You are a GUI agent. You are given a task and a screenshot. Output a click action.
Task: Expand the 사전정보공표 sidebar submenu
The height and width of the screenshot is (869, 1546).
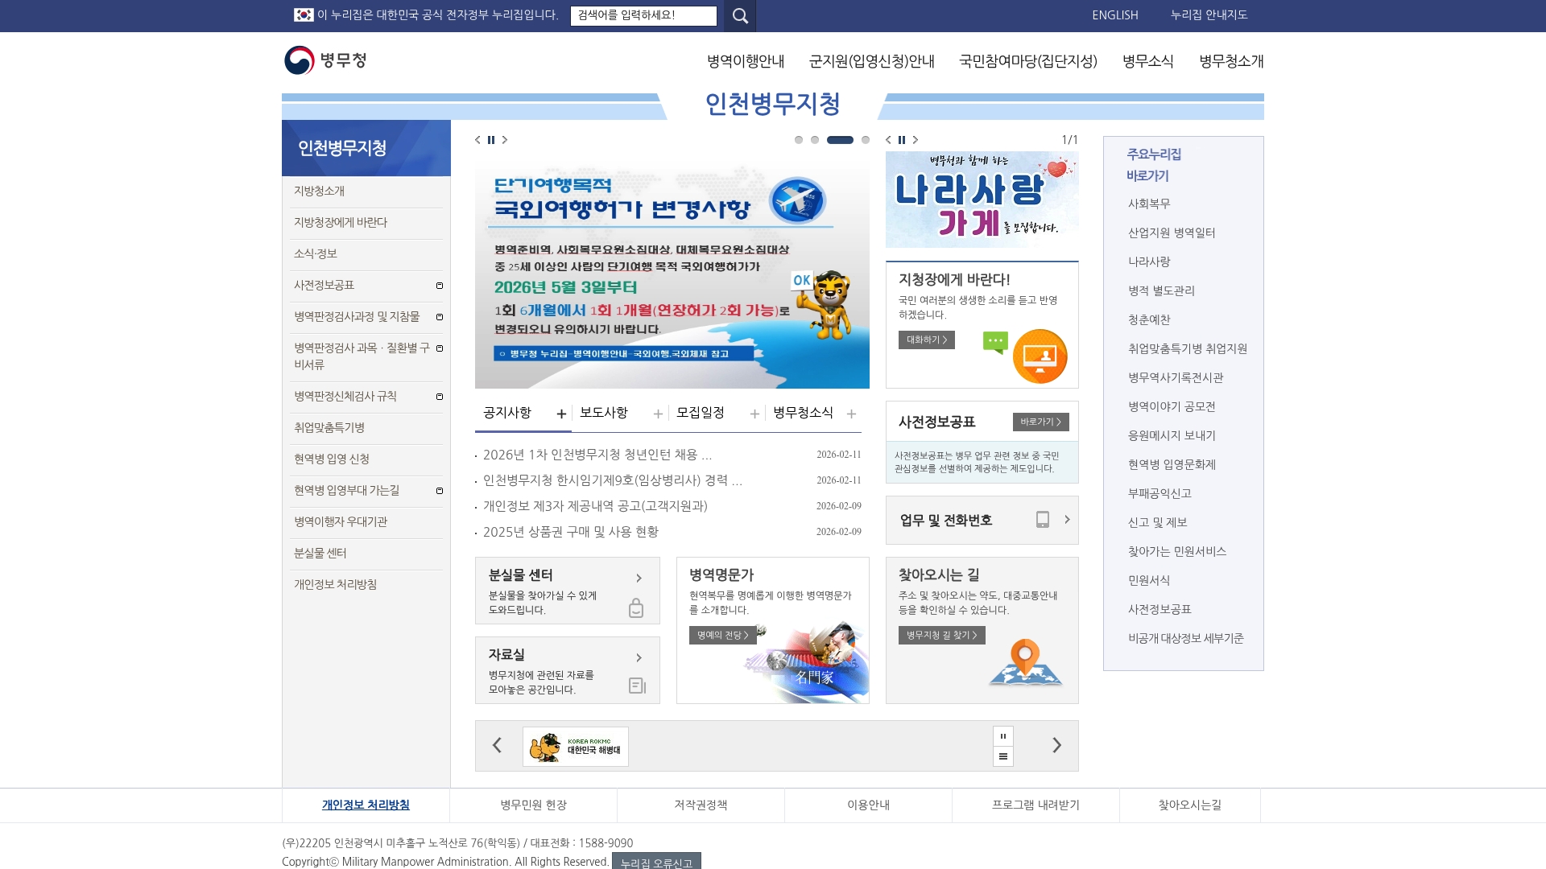439,285
